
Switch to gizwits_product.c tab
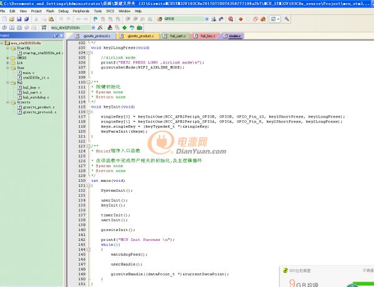(137, 36)
